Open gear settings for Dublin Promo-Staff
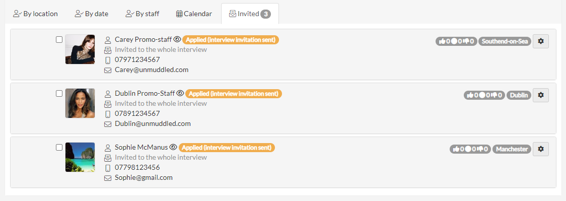Image resolution: width=566 pixels, height=201 pixels. coord(540,95)
